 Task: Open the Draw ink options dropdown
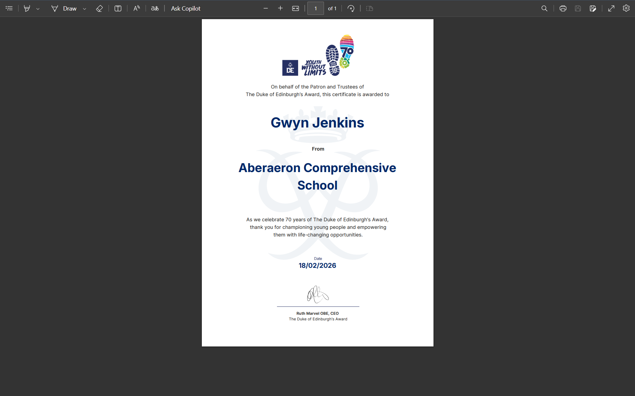coord(85,9)
